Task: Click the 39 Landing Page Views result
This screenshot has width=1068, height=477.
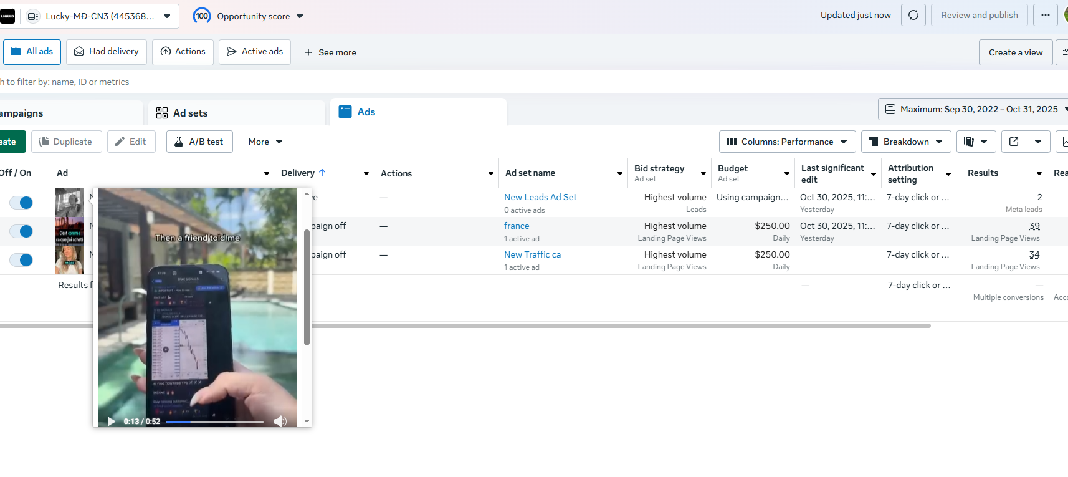Action: tap(1034, 226)
